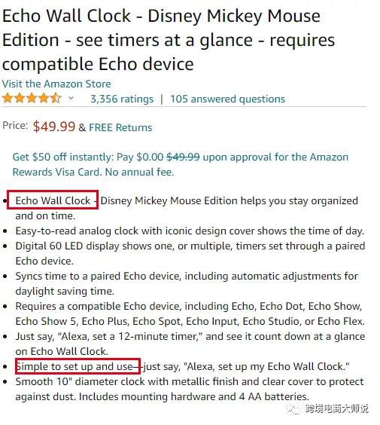Open the 3,356 ratings link
The image size is (380, 425).
(122, 99)
